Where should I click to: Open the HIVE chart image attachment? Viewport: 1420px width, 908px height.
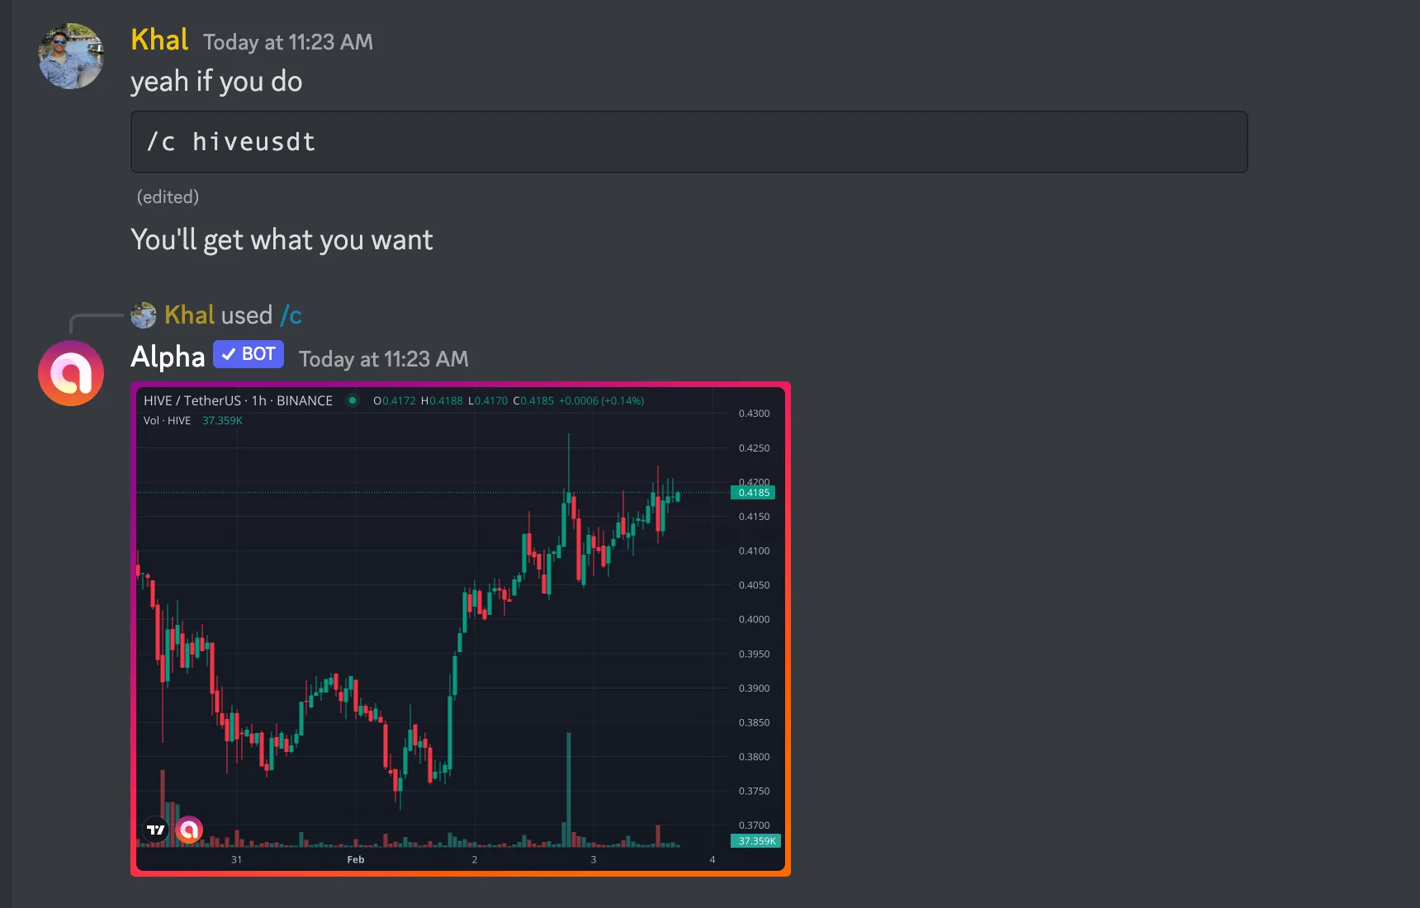coord(461,629)
